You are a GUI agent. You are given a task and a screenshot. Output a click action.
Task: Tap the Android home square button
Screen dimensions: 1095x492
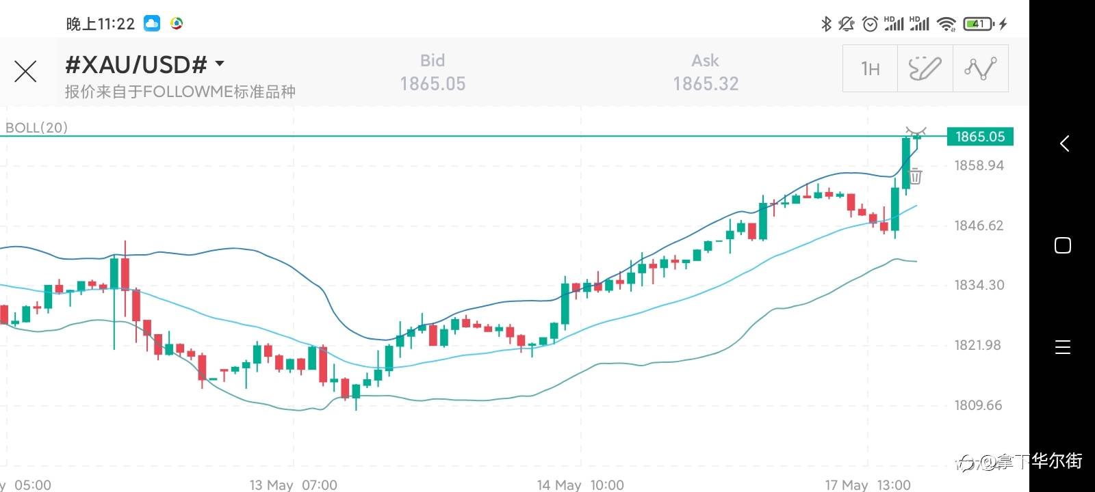tap(1063, 245)
